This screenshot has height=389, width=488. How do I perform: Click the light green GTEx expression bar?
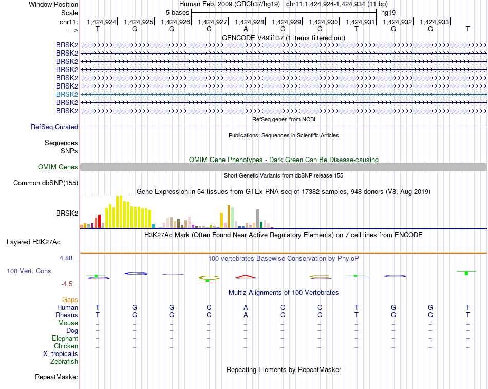click(x=233, y=218)
